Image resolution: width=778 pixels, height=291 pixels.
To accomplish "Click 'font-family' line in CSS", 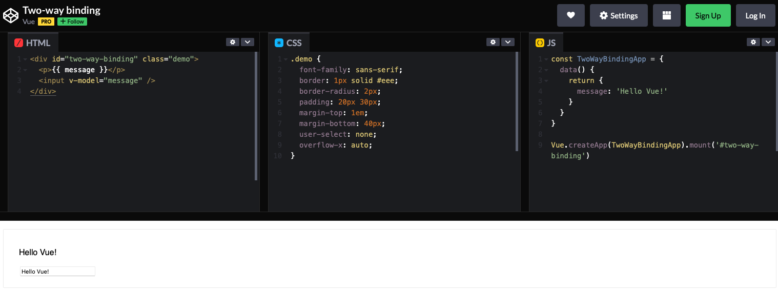I will coord(351,70).
